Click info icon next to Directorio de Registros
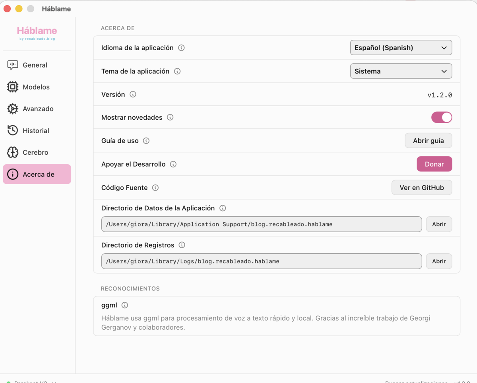Viewport: 477px width, 383px height. tap(182, 245)
